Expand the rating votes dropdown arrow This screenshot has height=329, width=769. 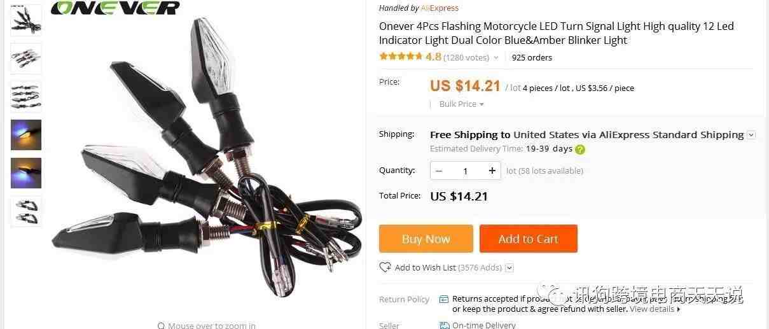(x=496, y=58)
